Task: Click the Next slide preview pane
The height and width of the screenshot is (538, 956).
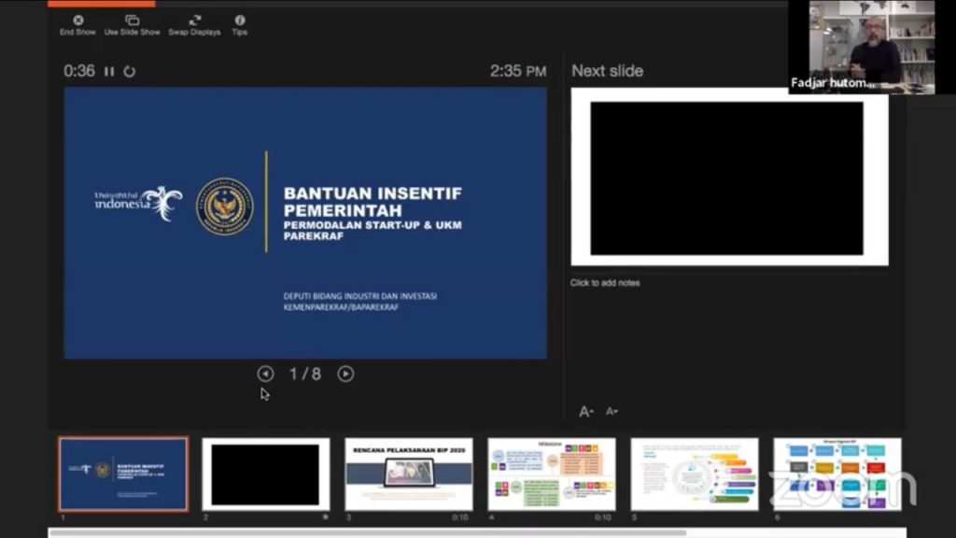Action: [729, 177]
